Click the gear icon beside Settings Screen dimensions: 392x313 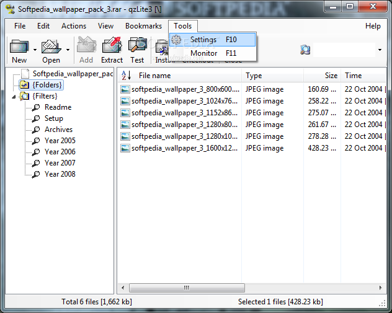click(x=176, y=40)
